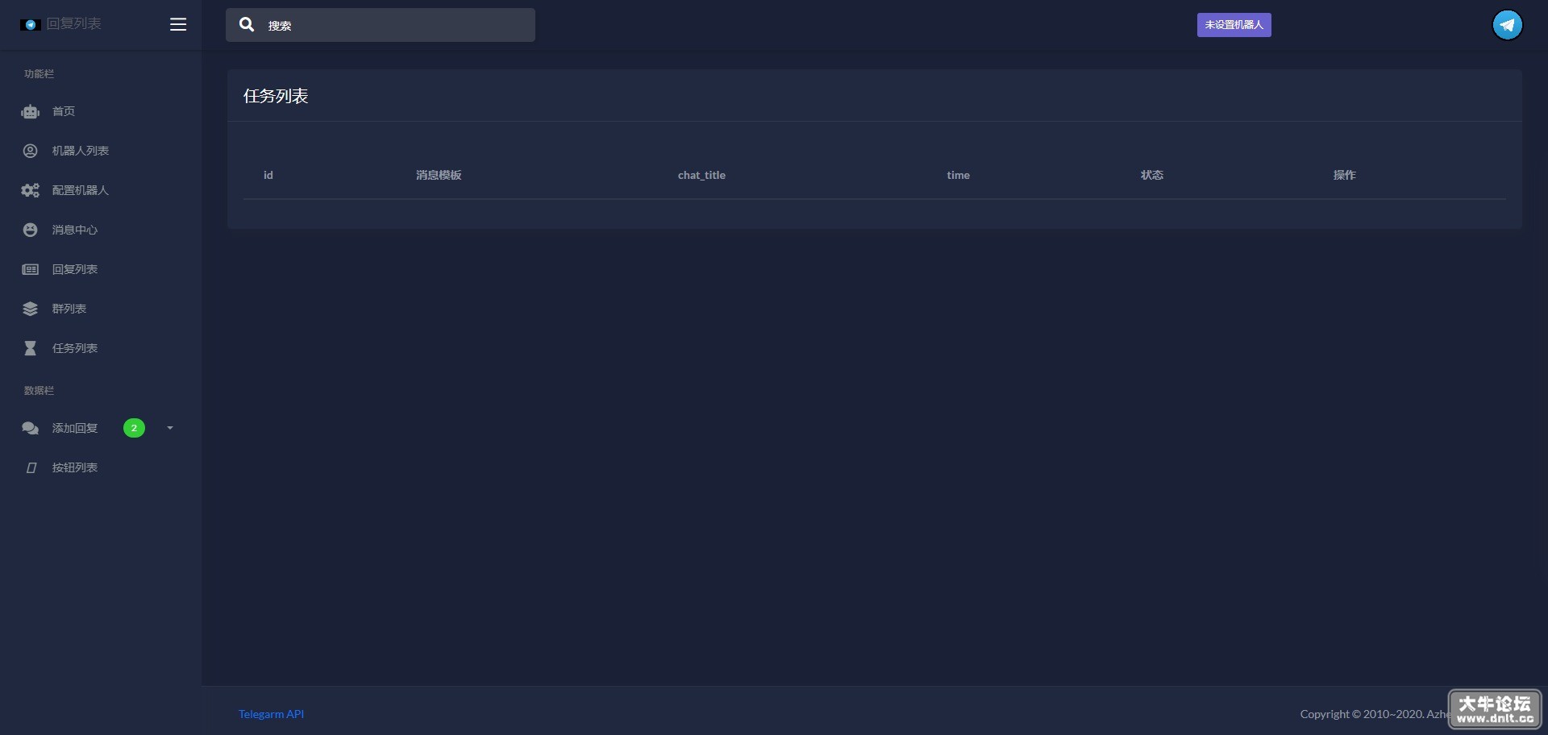
Task: Click the chat bubbles icon for 添加回复
Action: pyautogui.click(x=31, y=428)
